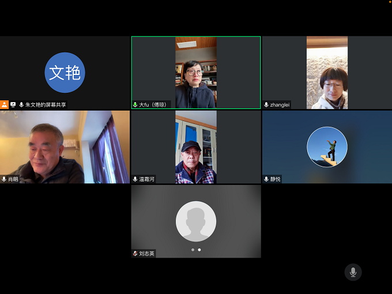Select 肖明's video feed
The image size is (392, 294).
(65, 147)
